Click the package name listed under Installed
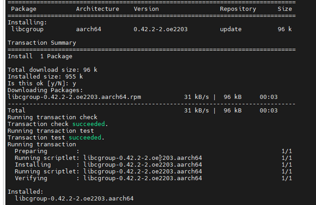 pyautogui.click(x=74, y=198)
